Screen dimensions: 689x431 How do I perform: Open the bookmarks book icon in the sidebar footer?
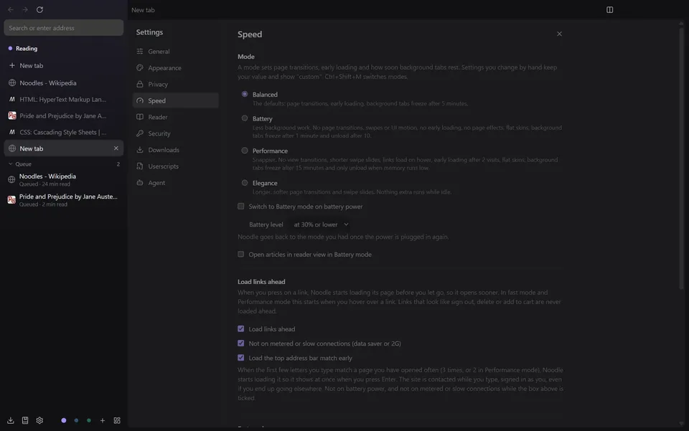(25, 420)
